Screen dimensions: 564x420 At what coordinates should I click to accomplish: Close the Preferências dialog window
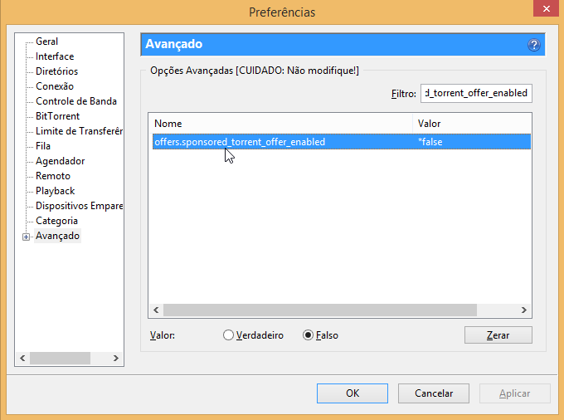pyautogui.click(x=547, y=8)
